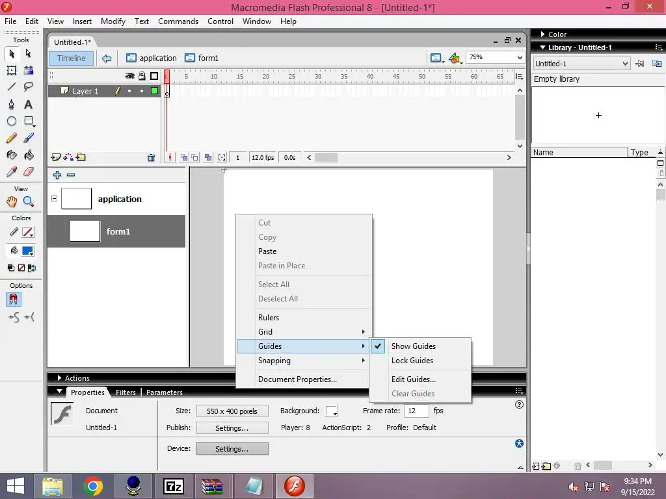666x499 pixels.
Task: Collapse the application screen tree node
Action: (55, 198)
